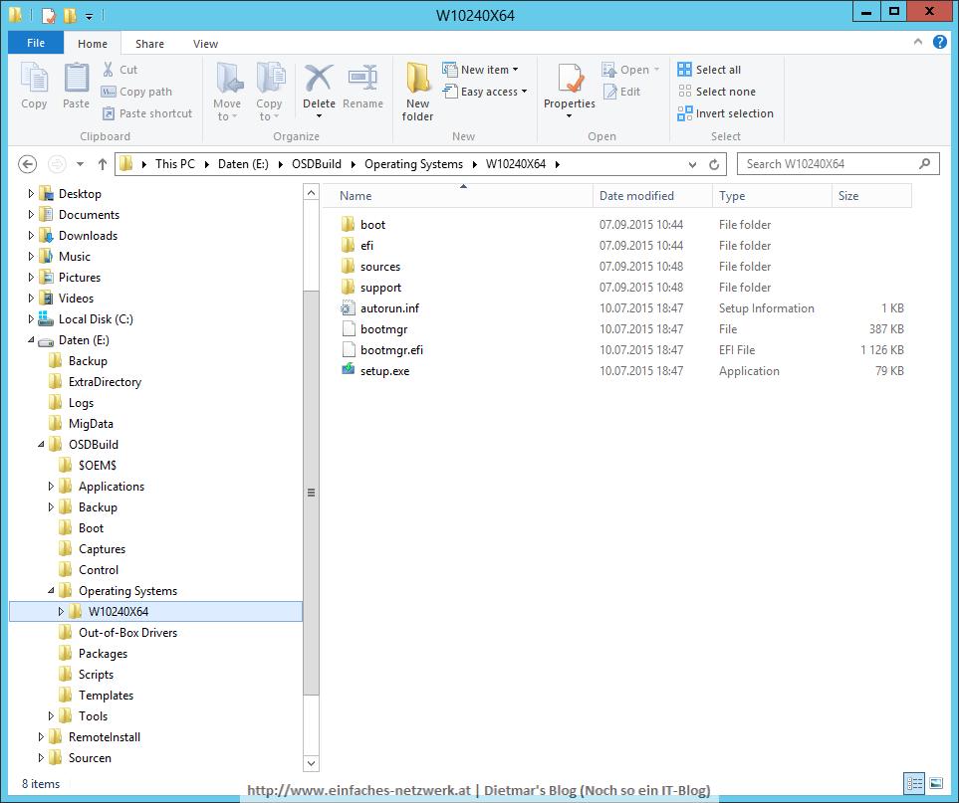Image resolution: width=959 pixels, height=803 pixels.
Task: Select the autorun.inf file icon
Action: pos(348,308)
